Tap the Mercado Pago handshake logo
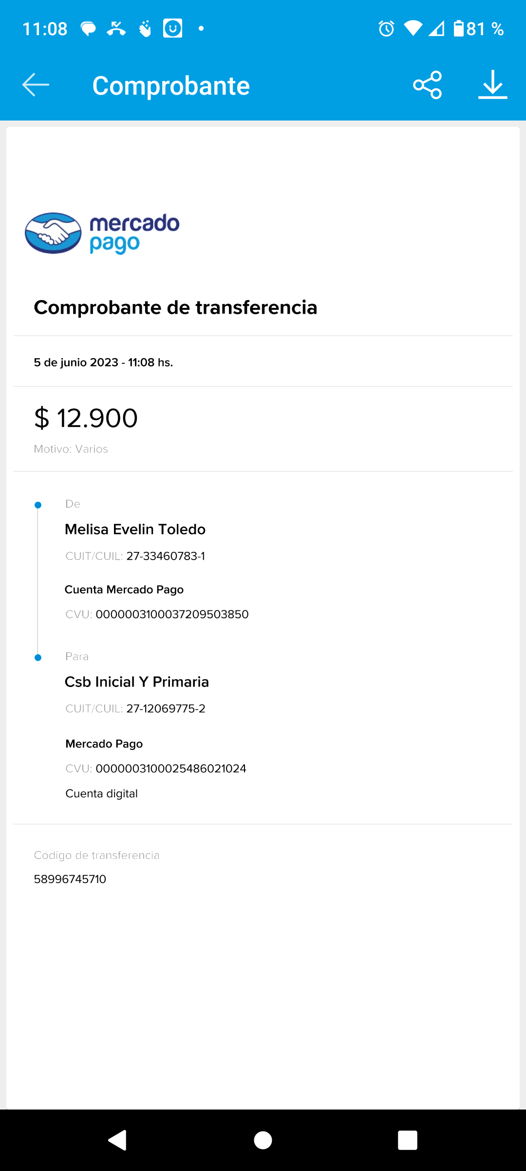The height and width of the screenshot is (1171, 526). [x=53, y=233]
